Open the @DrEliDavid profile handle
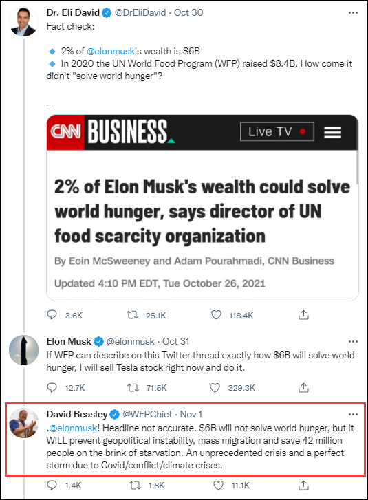This screenshot has height=500, width=368. pyautogui.click(x=140, y=13)
